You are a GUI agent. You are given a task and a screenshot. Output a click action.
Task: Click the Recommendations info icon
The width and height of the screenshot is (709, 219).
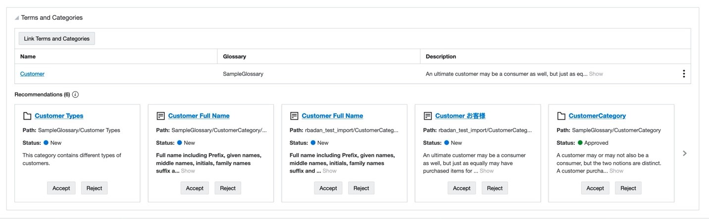point(75,94)
